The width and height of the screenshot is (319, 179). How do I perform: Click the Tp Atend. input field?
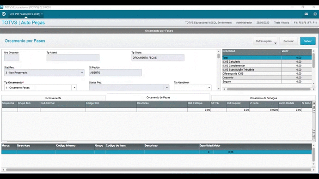point(73,58)
